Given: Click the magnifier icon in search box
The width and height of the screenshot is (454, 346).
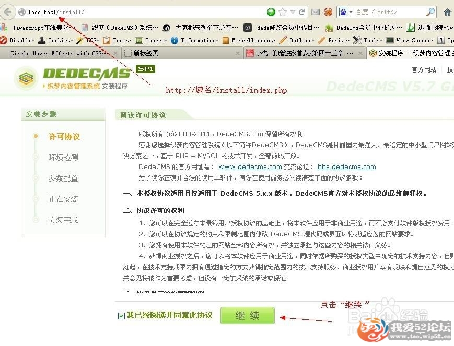Looking at the screenshot, I should pos(430,12).
